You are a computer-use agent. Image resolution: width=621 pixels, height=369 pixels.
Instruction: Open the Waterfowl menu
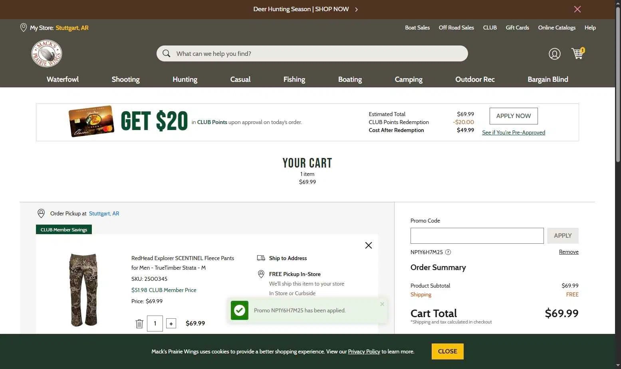point(63,79)
